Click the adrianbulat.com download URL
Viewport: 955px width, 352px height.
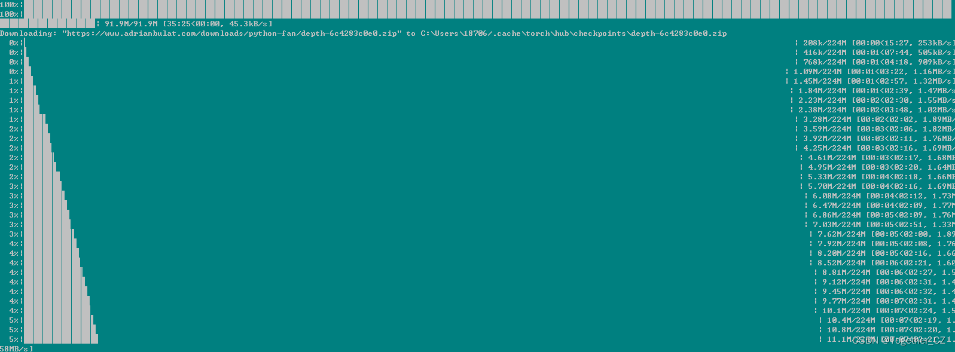click(231, 33)
